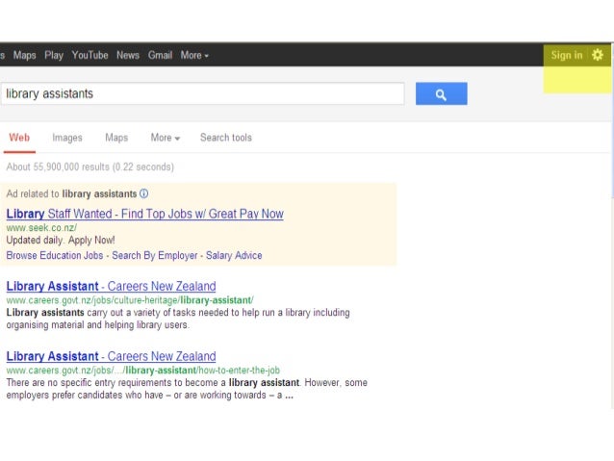Open Play in the top bar
Image resolution: width=614 pixels, height=461 pixels.
[54, 55]
